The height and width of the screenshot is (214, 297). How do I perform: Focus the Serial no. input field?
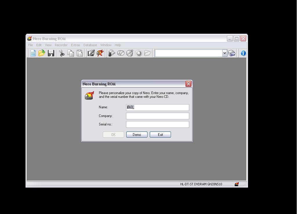coord(157,124)
